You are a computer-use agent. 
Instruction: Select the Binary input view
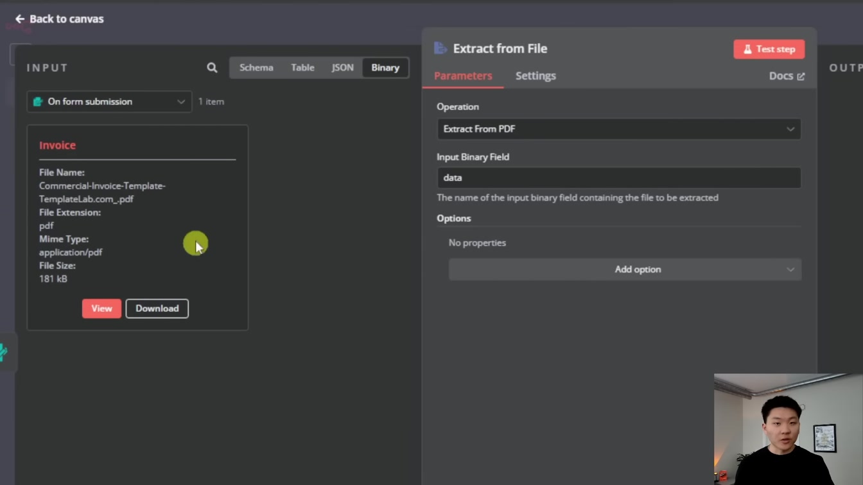point(385,67)
